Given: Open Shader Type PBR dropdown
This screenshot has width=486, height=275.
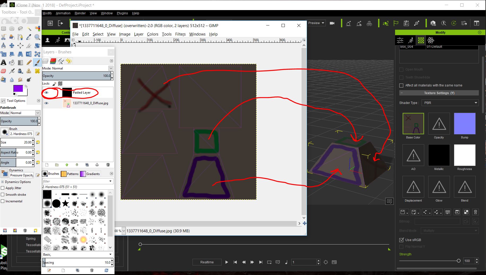Looking at the screenshot, I should coord(450,103).
